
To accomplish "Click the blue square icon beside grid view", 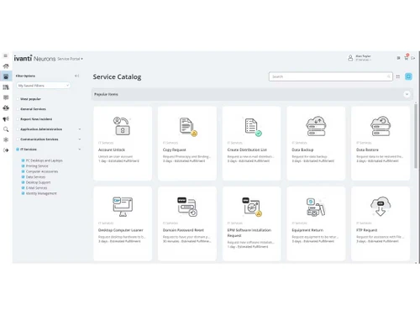I will tap(408, 76).
